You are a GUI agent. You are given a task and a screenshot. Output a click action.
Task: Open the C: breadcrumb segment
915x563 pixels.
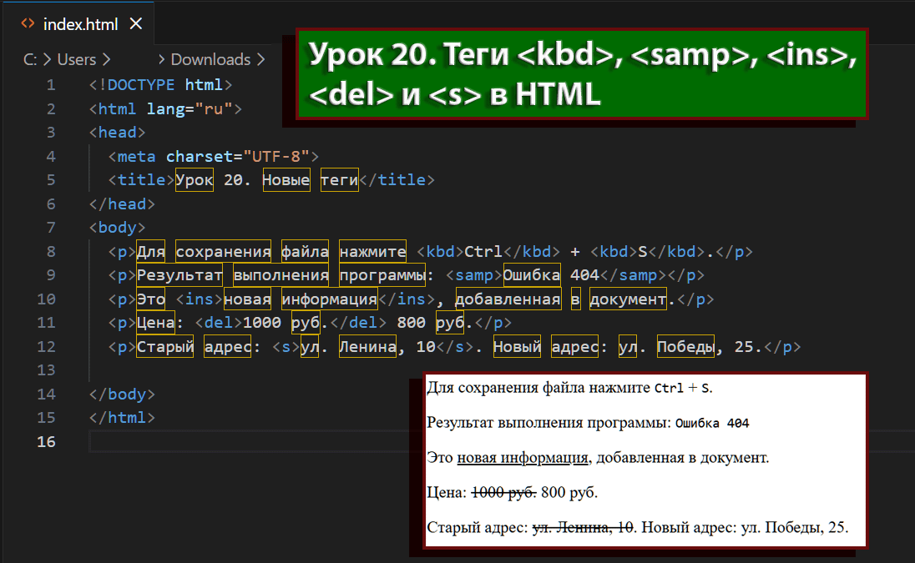click(x=30, y=59)
